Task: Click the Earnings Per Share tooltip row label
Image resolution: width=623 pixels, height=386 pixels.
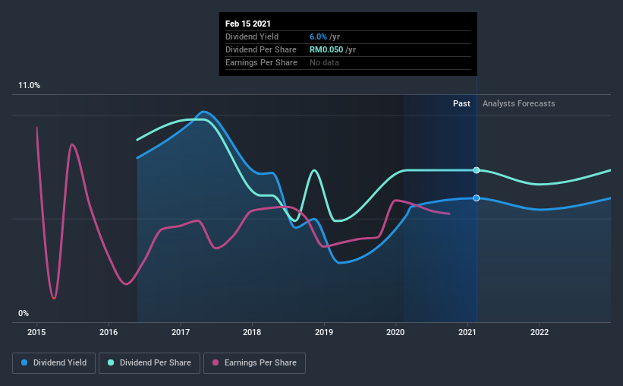Action: click(261, 62)
